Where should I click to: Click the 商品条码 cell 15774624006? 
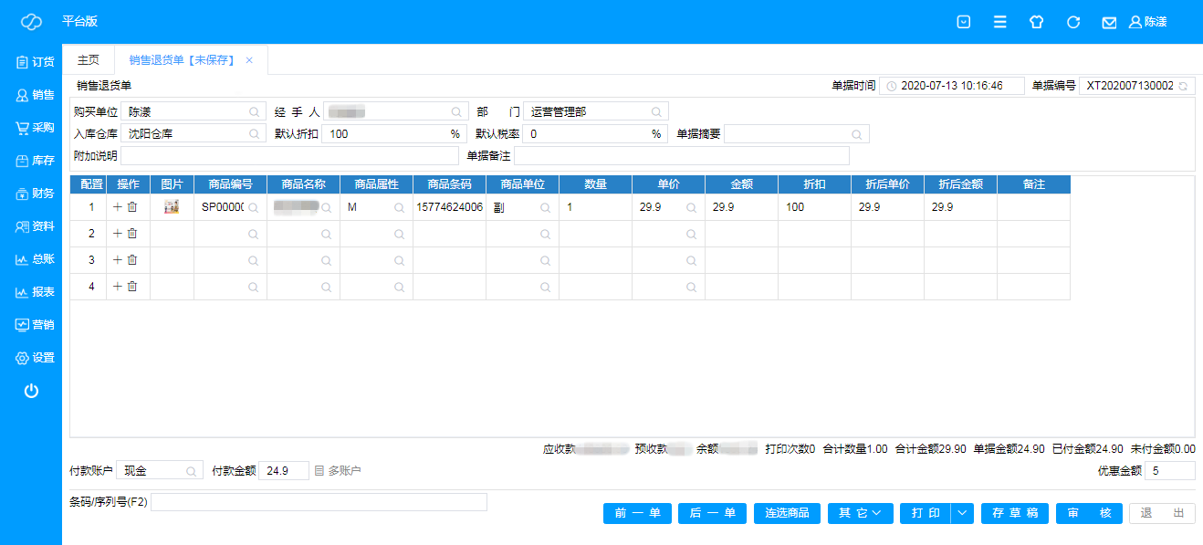(449, 207)
